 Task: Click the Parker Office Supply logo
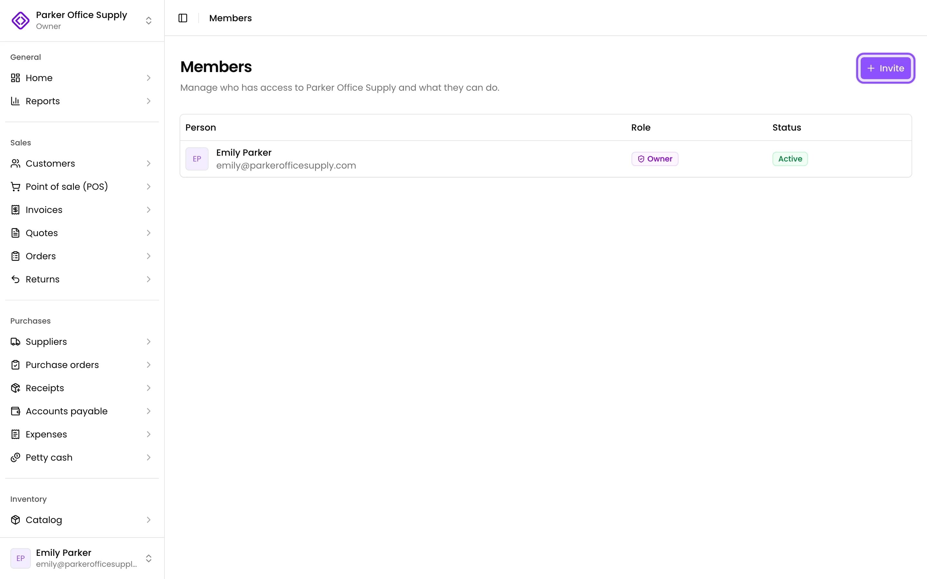coord(20,20)
